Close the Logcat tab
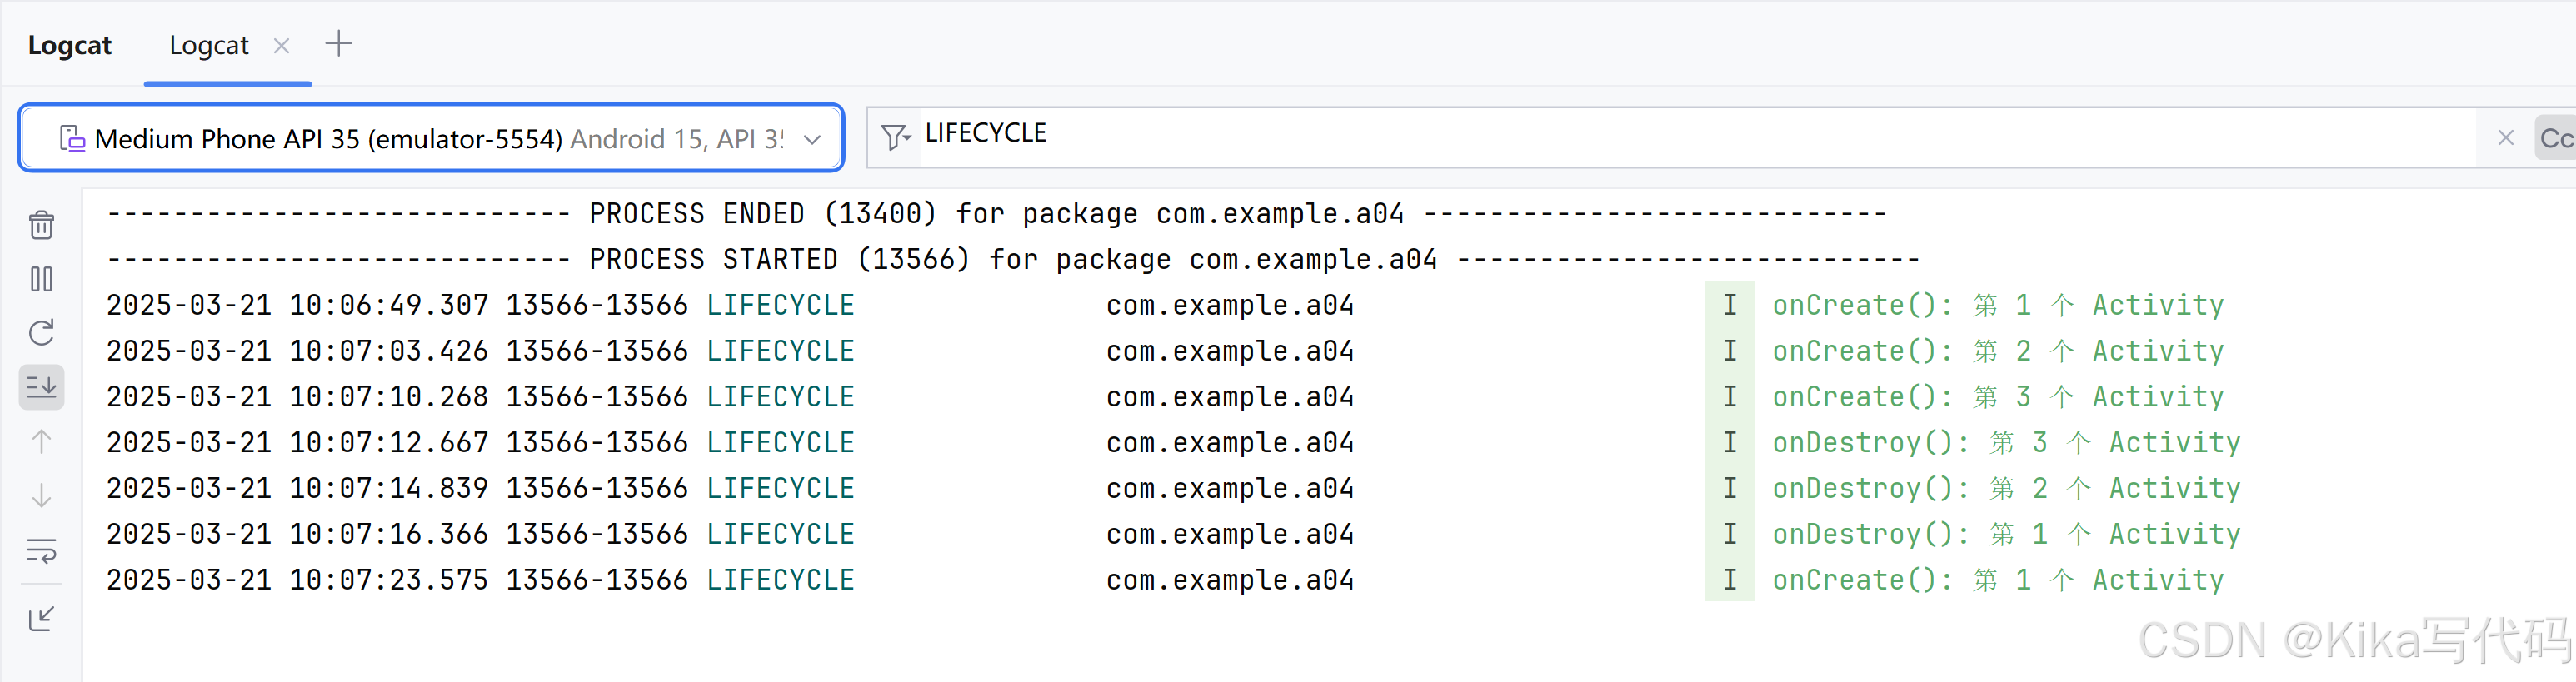 282,46
